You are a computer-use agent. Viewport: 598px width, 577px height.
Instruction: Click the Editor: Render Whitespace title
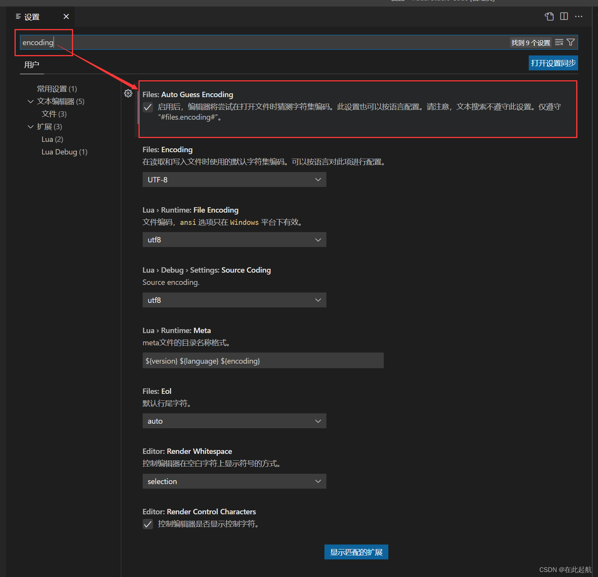tap(187, 451)
